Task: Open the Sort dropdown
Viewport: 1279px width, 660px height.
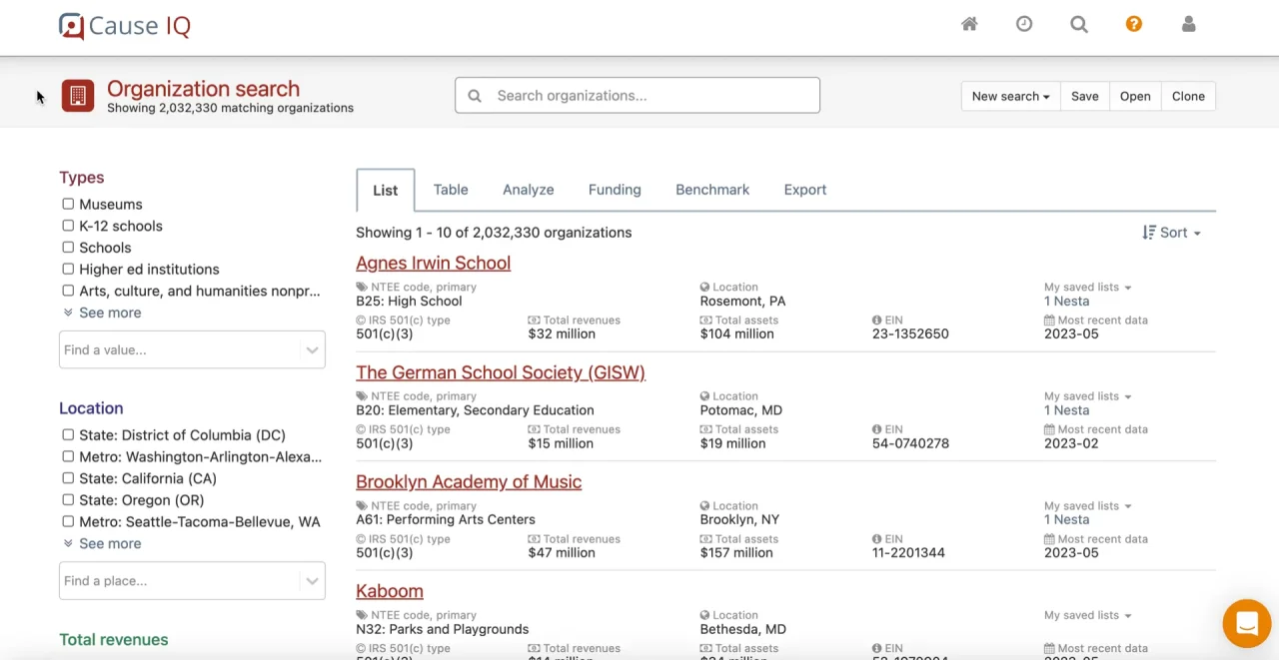Action: (1171, 233)
